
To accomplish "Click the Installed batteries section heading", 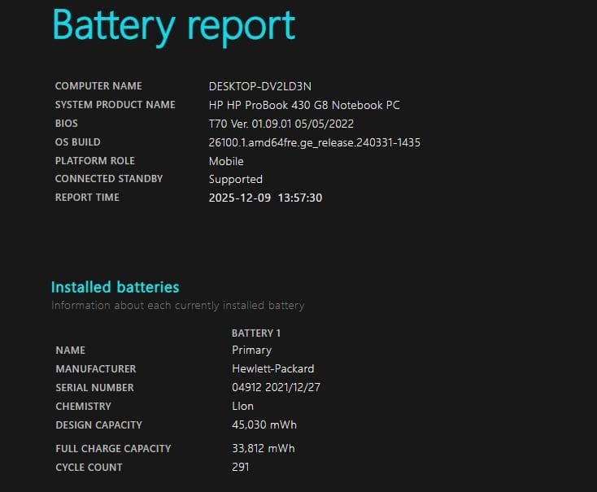I will coord(115,287).
